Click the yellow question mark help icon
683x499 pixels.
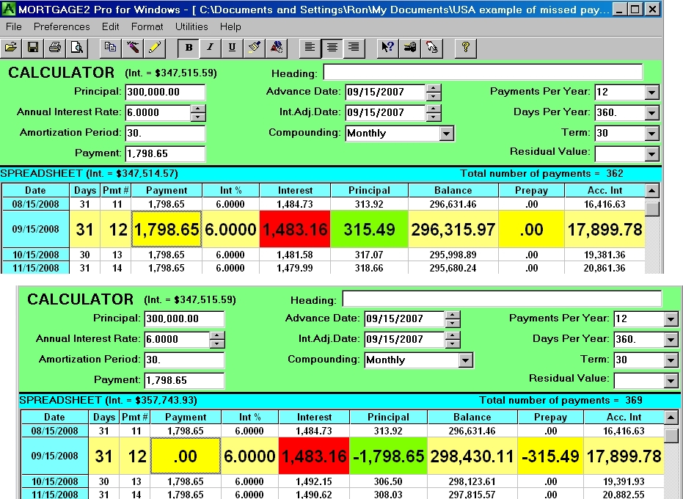coord(466,48)
